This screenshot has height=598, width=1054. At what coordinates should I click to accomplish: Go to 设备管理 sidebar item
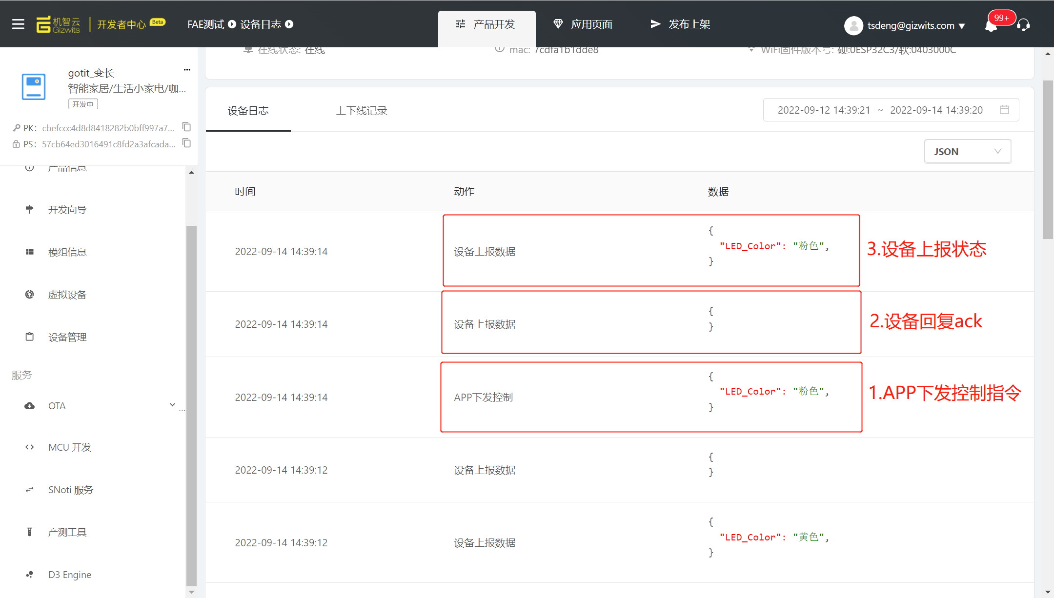67,337
